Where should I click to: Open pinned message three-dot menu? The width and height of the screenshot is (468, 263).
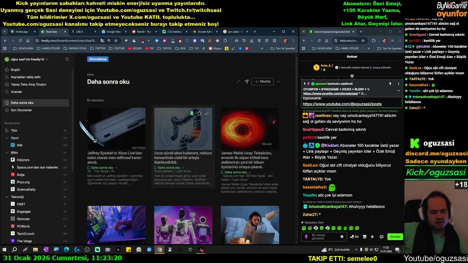click(399, 84)
